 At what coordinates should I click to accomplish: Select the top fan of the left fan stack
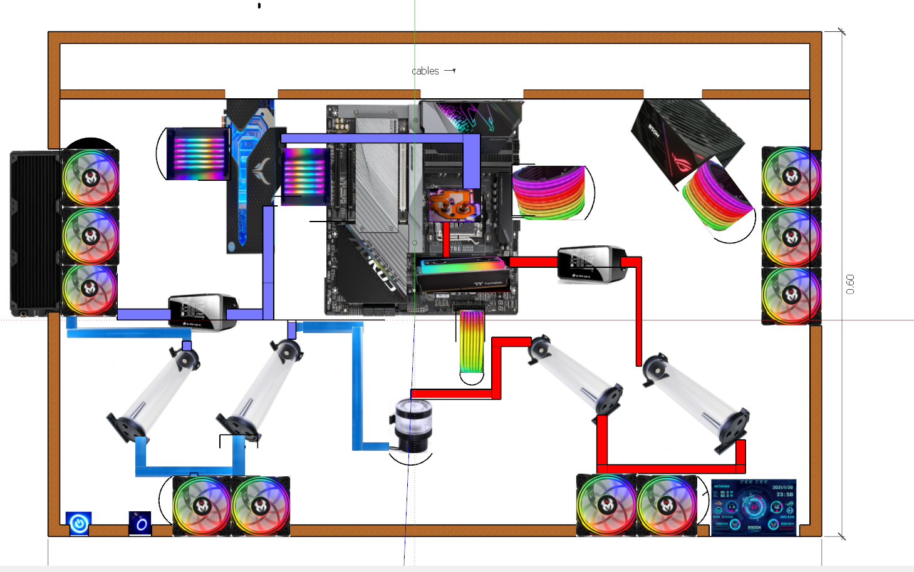tap(90, 178)
